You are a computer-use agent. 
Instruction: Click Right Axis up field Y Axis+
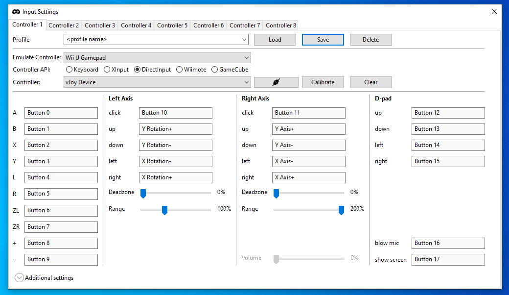[x=309, y=129]
